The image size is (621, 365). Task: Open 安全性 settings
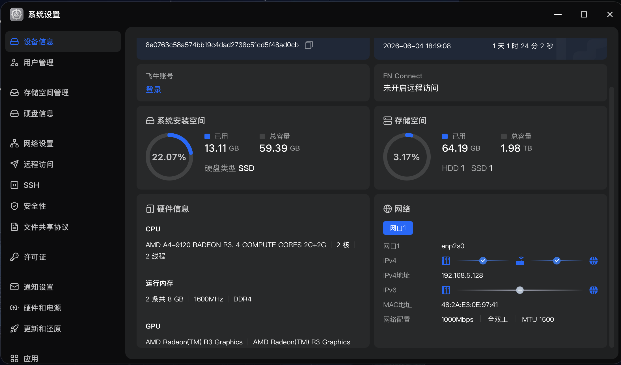coord(63,206)
